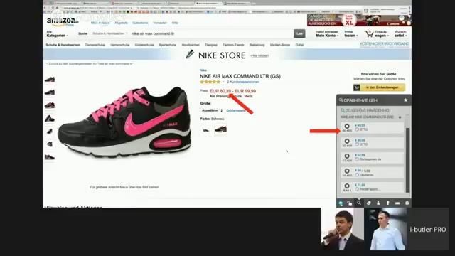Click the i-butler upward arrow icon

387,203
